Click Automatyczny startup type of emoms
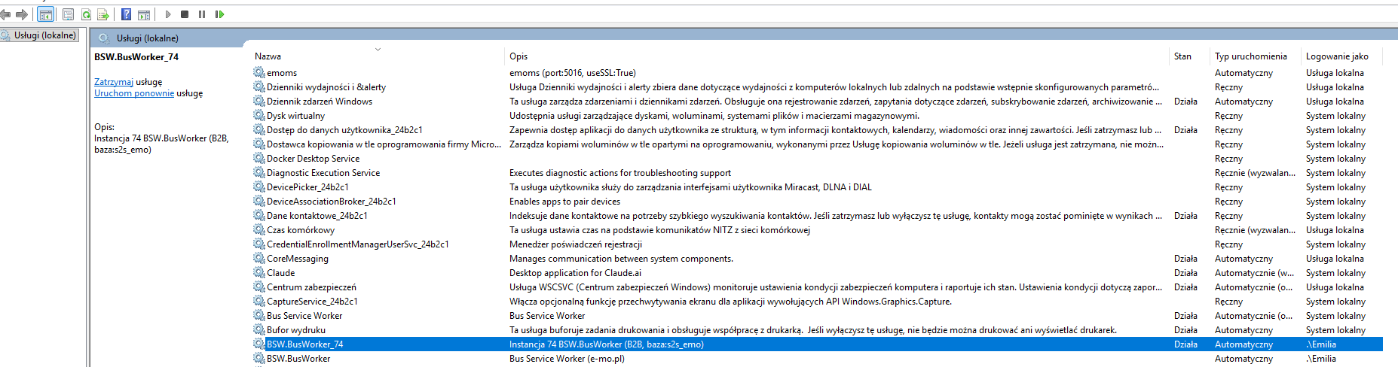 pos(1244,73)
